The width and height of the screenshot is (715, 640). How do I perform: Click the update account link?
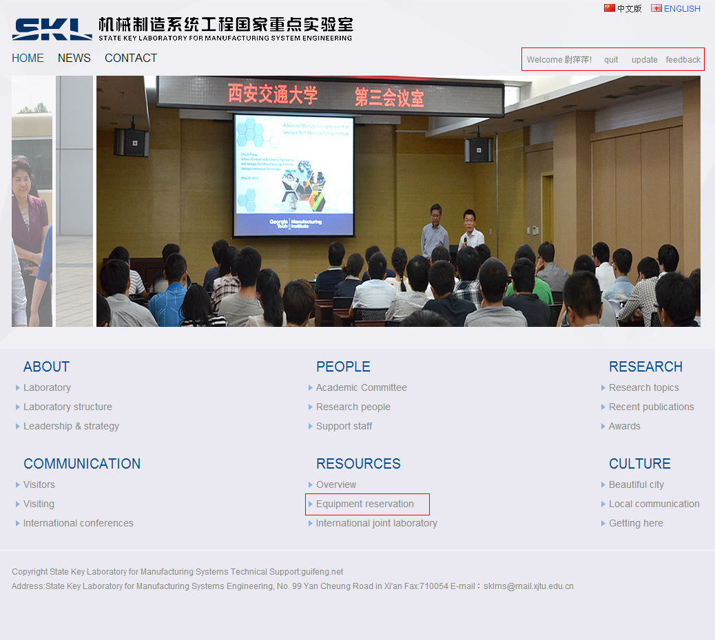coord(644,60)
